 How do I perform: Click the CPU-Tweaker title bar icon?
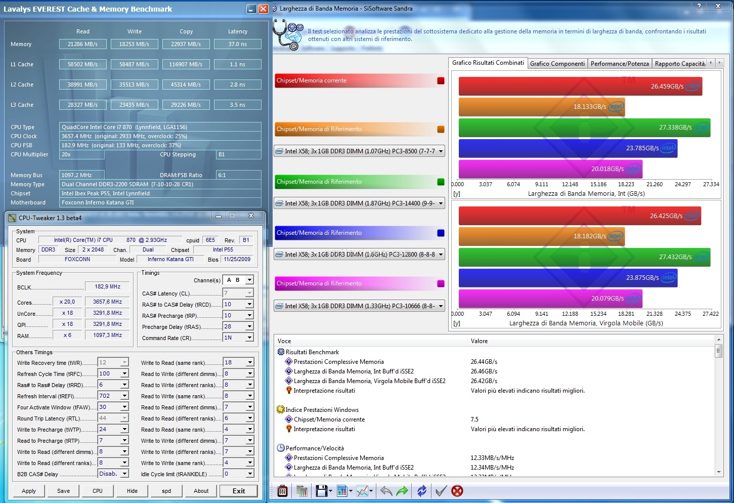(x=12, y=218)
